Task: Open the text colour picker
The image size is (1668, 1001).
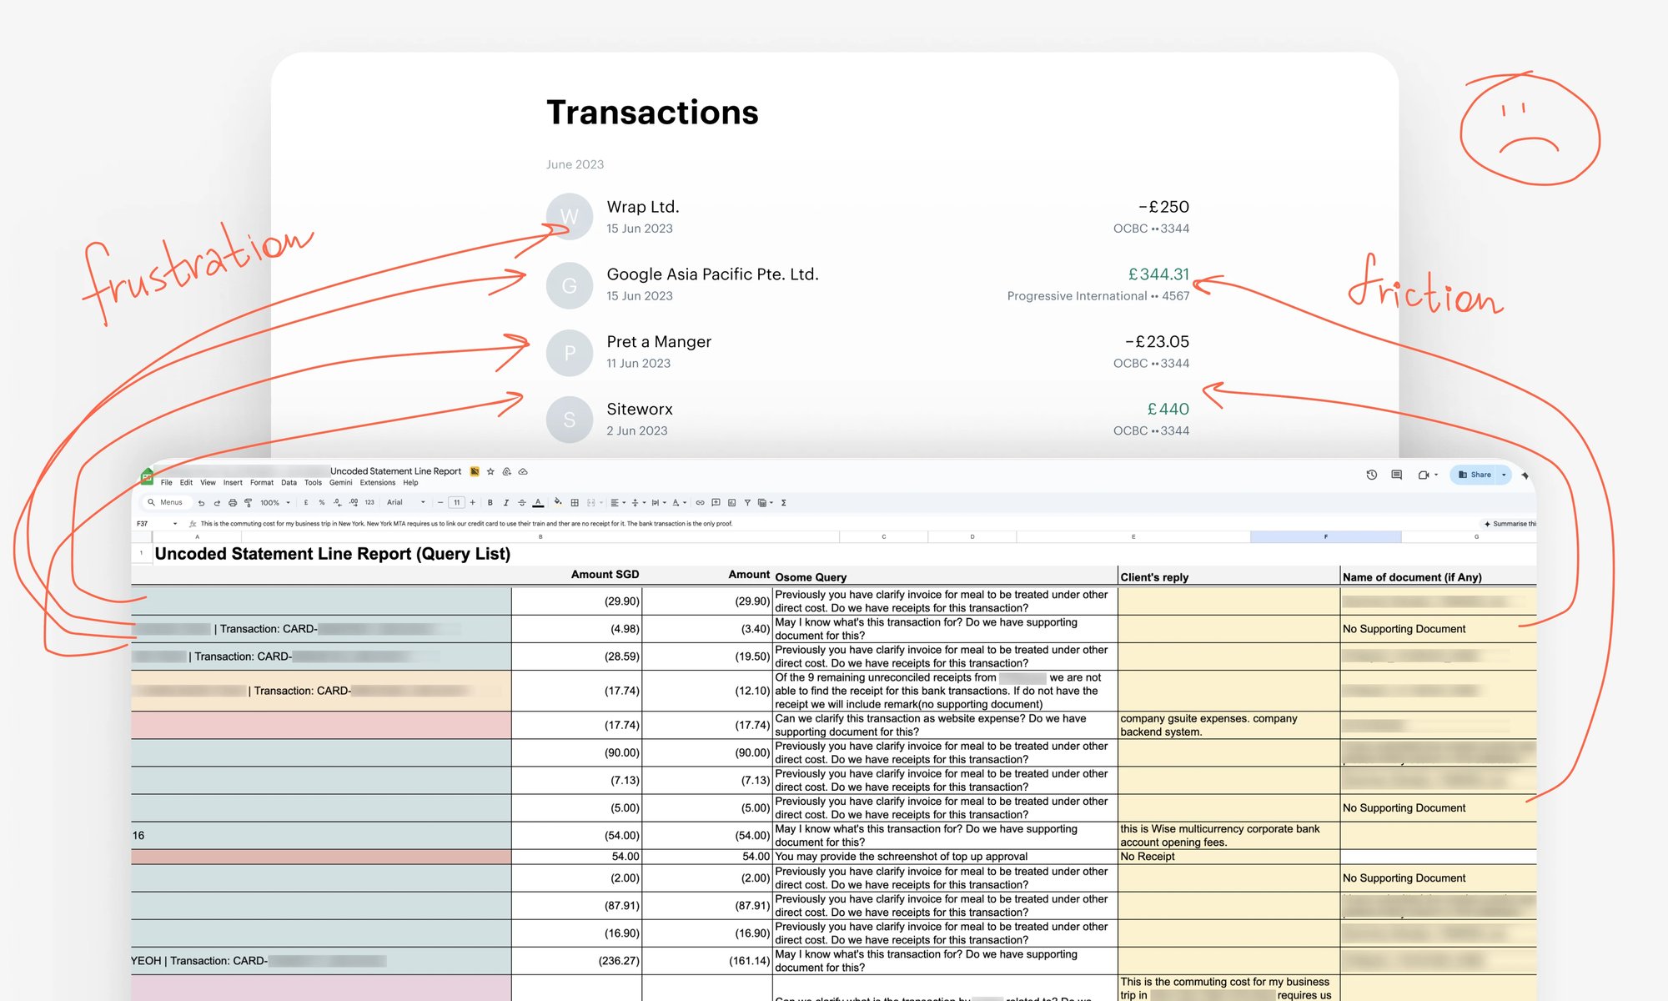Action: click(538, 502)
